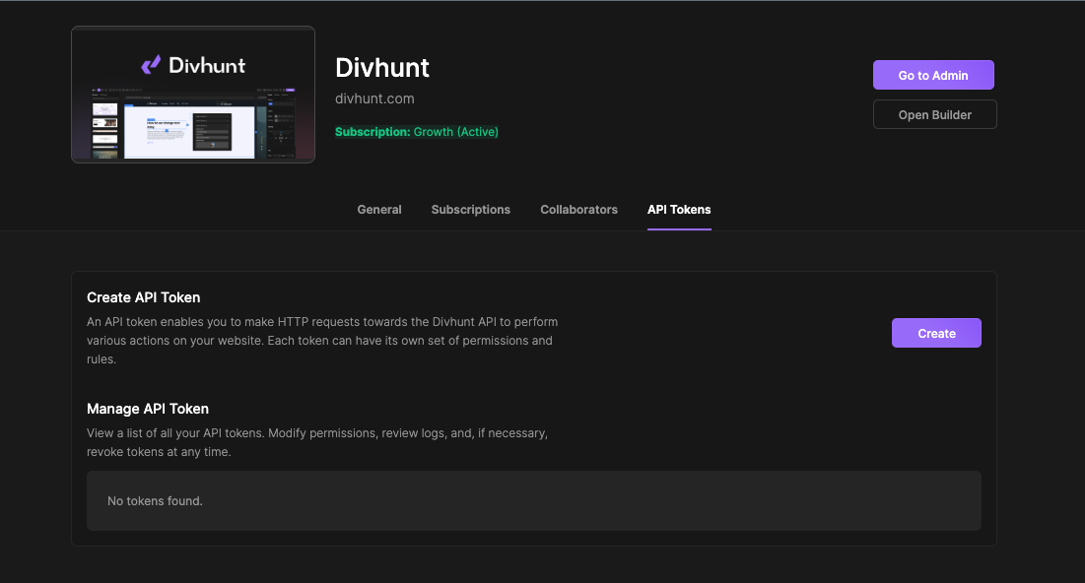Screen dimensions: 1085x583
Task: Select the Collaborators tab
Action: [x=578, y=210]
